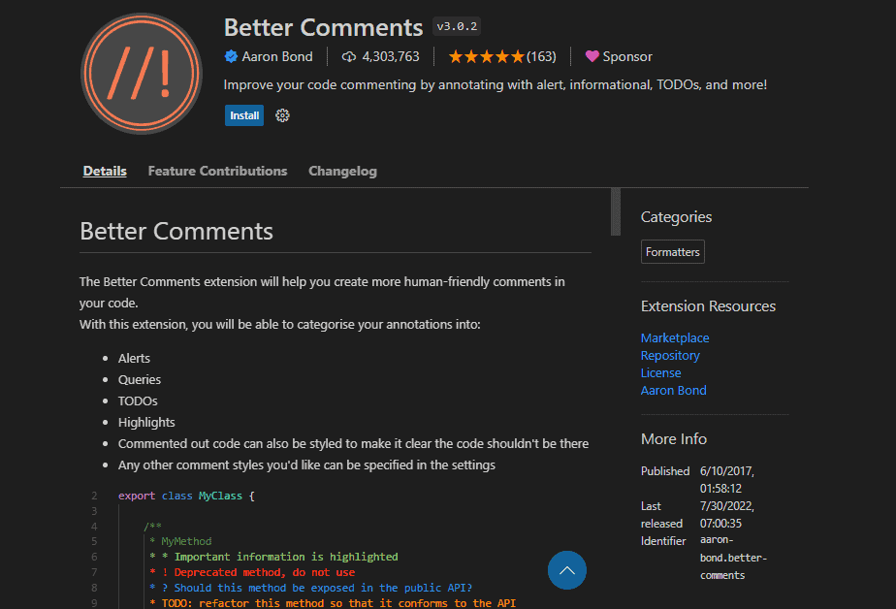The image size is (896, 609).
Task: Open the Changelog tab
Action: pyautogui.click(x=343, y=171)
